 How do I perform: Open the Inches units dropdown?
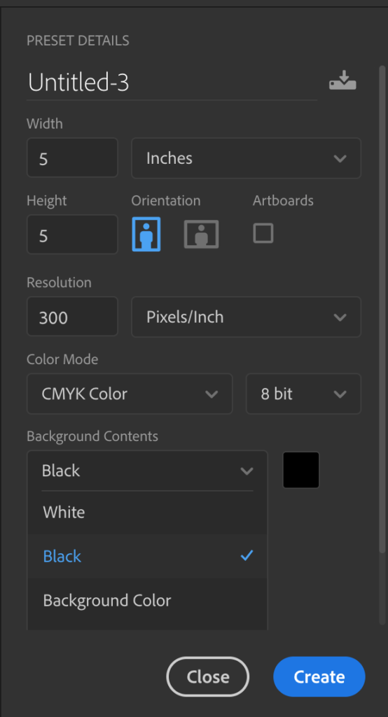[246, 158]
